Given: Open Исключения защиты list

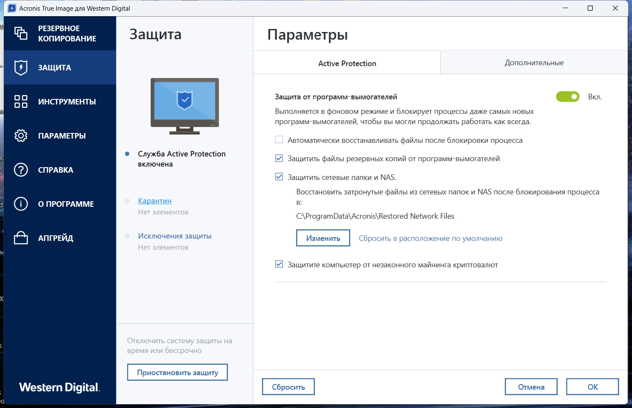Looking at the screenshot, I should coord(175,236).
